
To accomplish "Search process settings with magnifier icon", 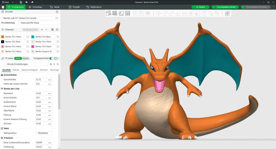I will (58, 64).
